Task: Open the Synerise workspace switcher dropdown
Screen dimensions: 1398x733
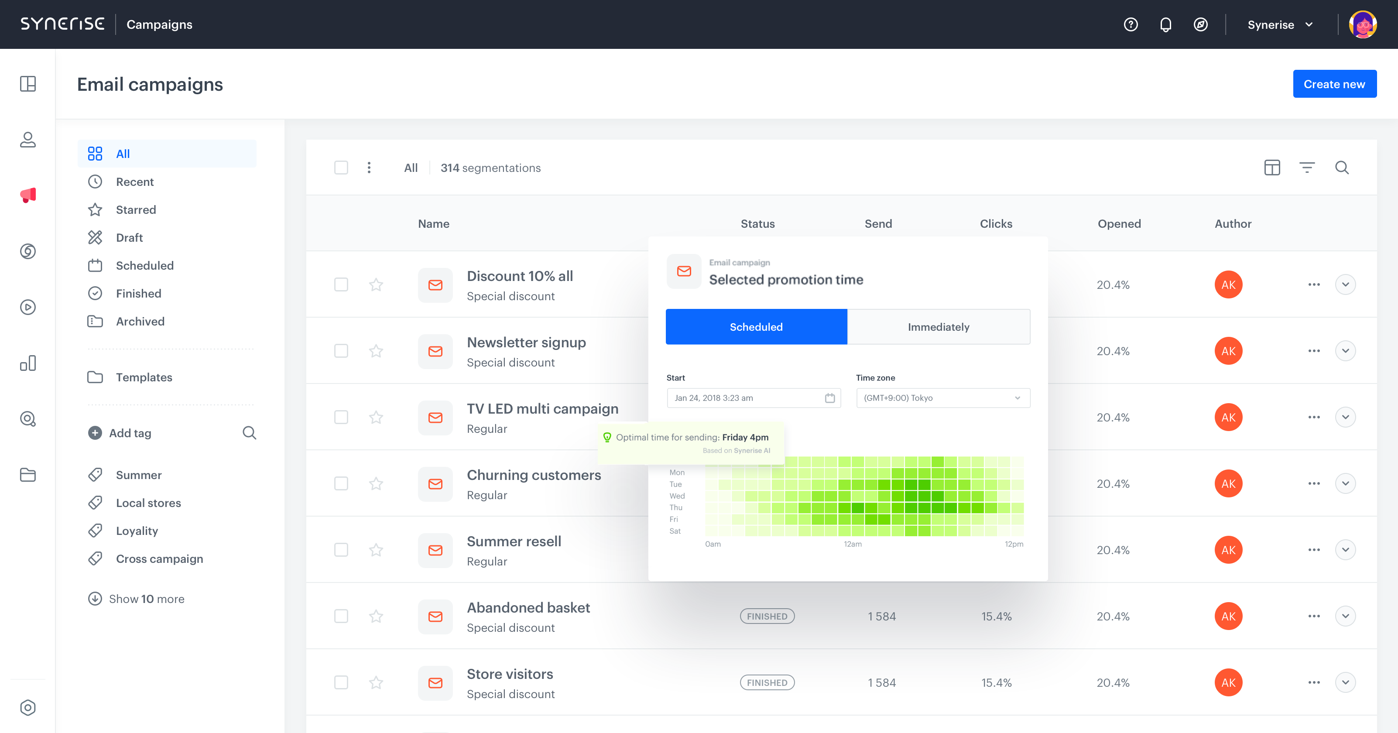Action: click(x=1281, y=24)
